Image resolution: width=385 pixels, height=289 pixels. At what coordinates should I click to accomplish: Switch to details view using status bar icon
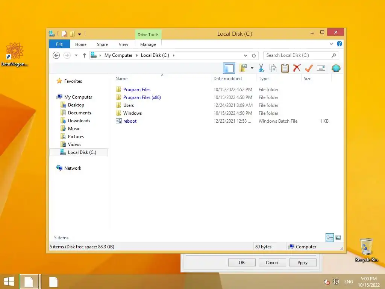pos(330,237)
